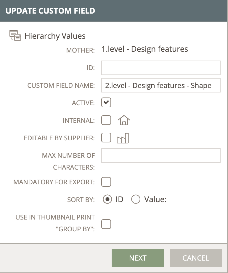The height and width of the screenshot is (273, 228).
Task: Check the EDITABLE BY SUPPLIER box
Action: point(106,138)
